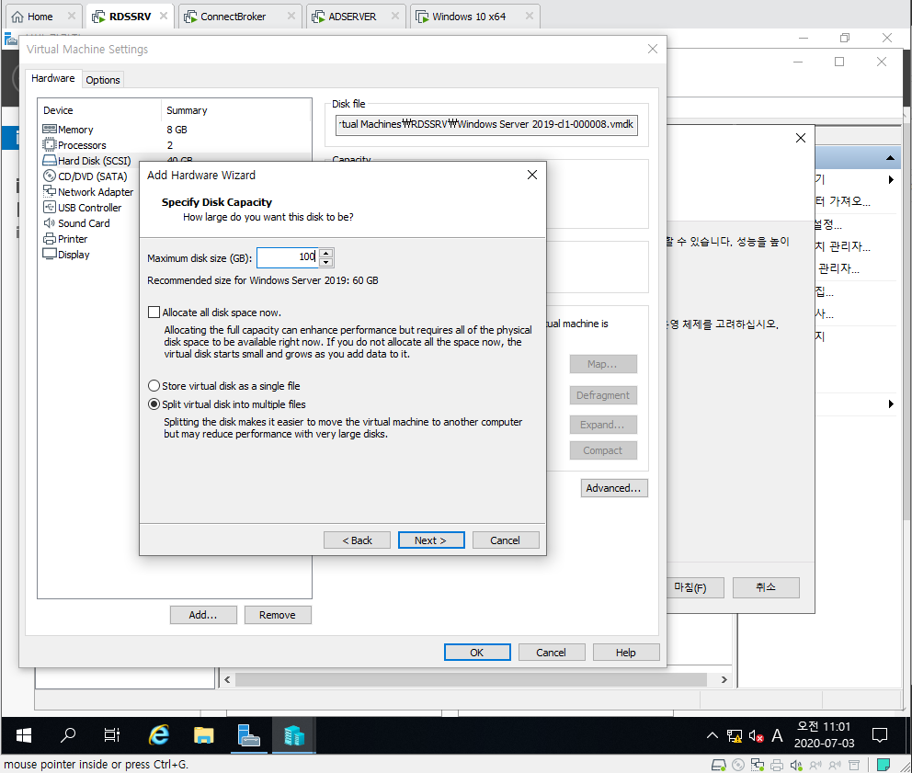Click OK in Virtual Machine Settings
The image size is (912, 773).
click(477, 652)
